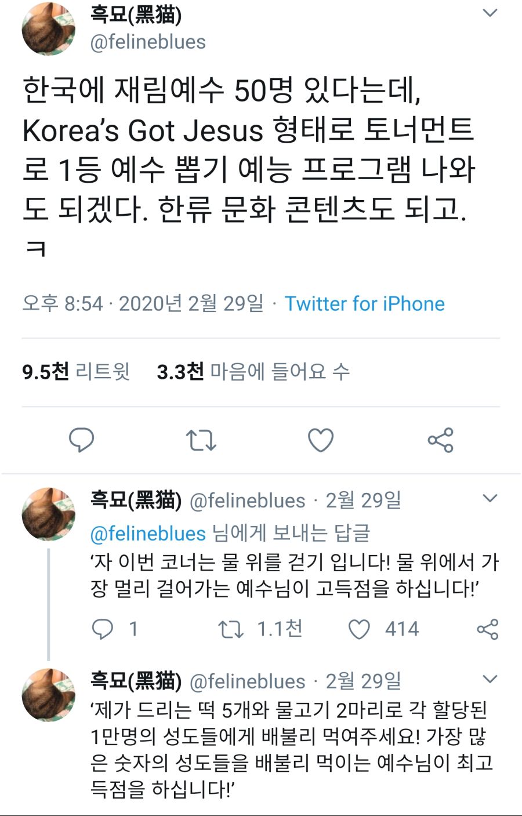Share the water-walking reply tweet
The width and height of the screenshot is (522, 816).
tap(487, 629)
